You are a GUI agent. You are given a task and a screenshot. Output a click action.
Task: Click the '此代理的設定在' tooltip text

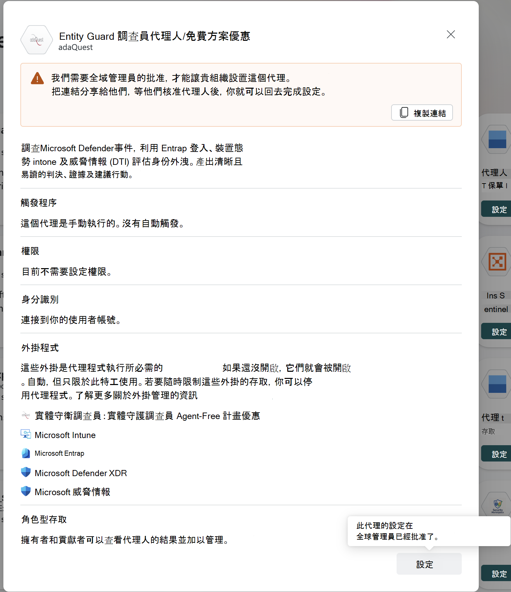point(384,525)
